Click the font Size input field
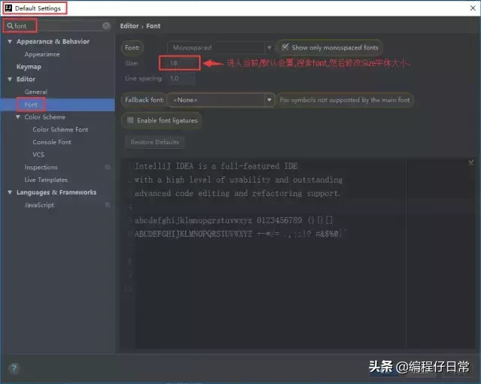This screenshot has height=384, width=481. (180, 63)
